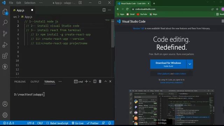Open a new Chrome tab

click(154, 3)
